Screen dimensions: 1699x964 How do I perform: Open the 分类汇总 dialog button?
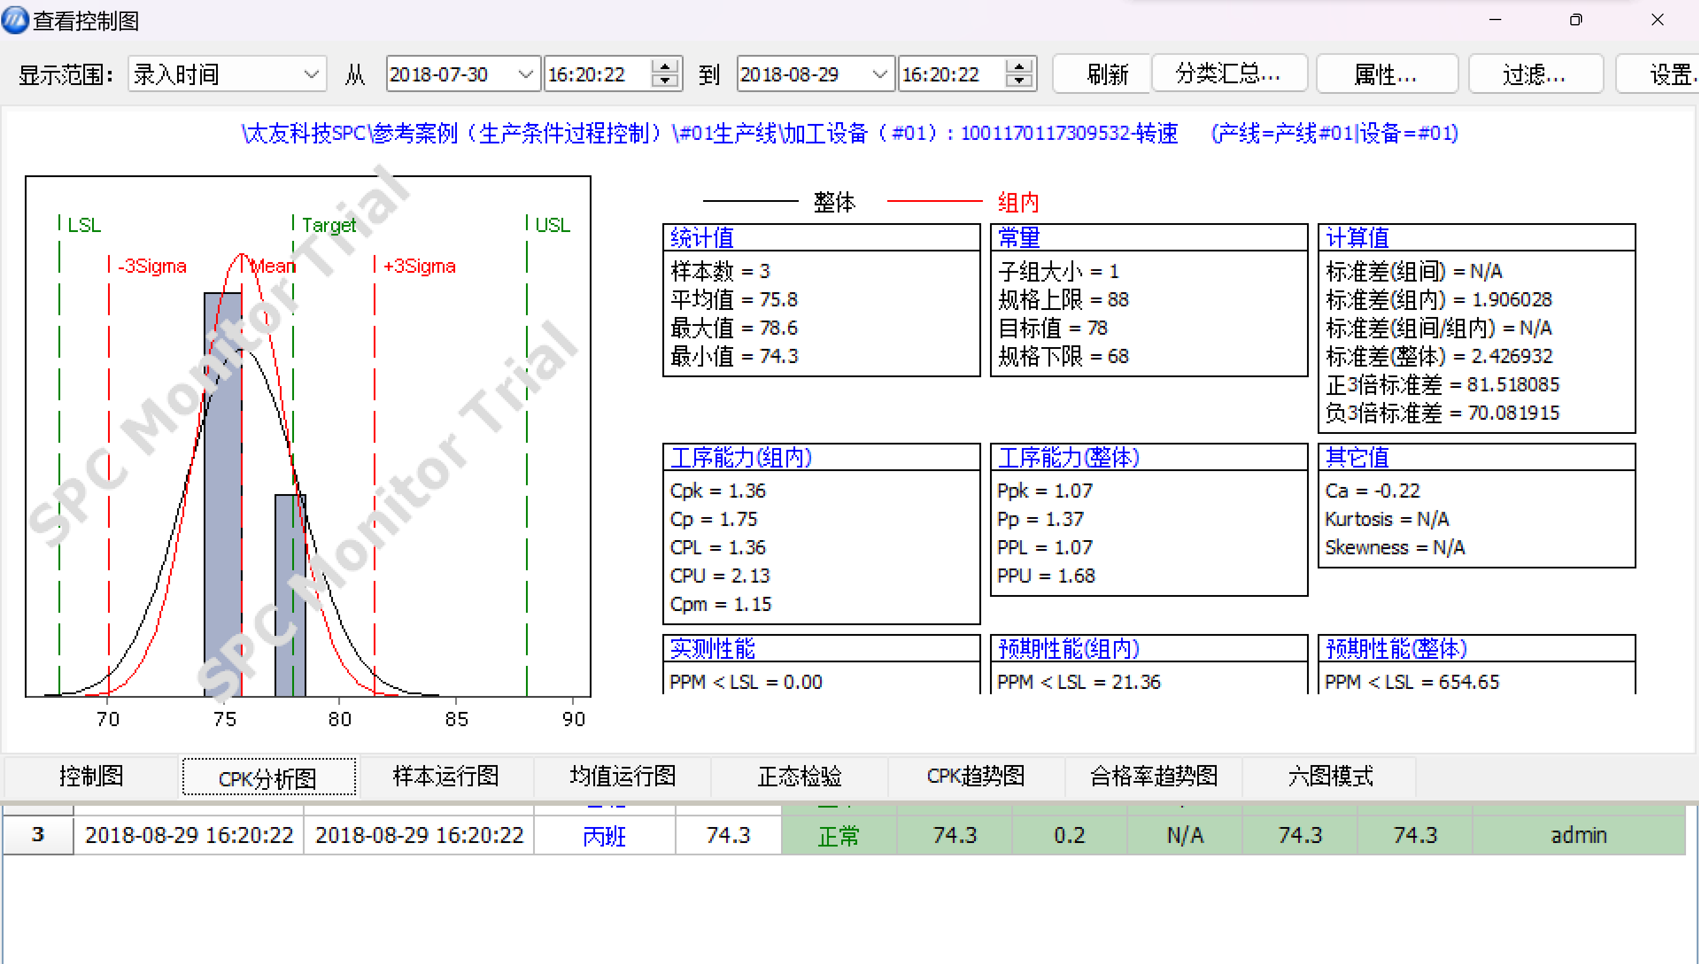point(1229,74)
